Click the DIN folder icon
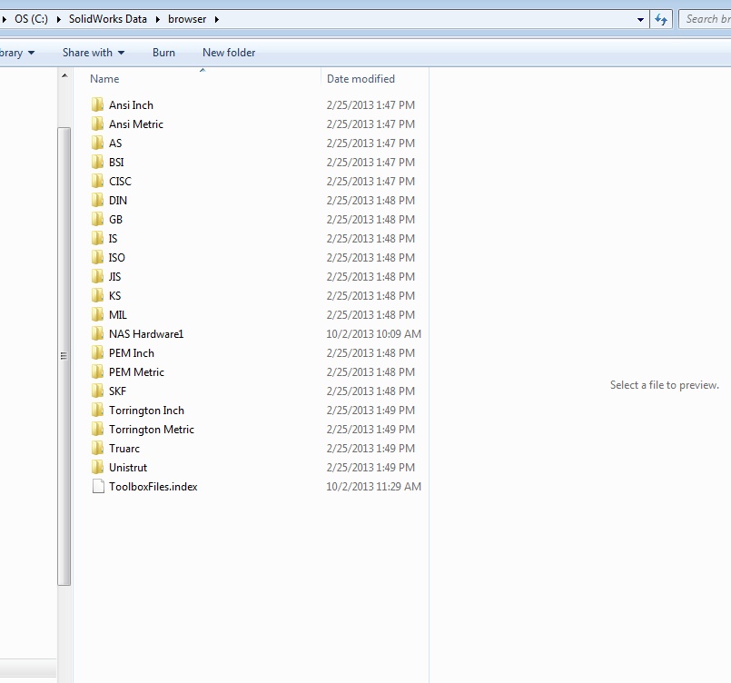 (97, 200)
